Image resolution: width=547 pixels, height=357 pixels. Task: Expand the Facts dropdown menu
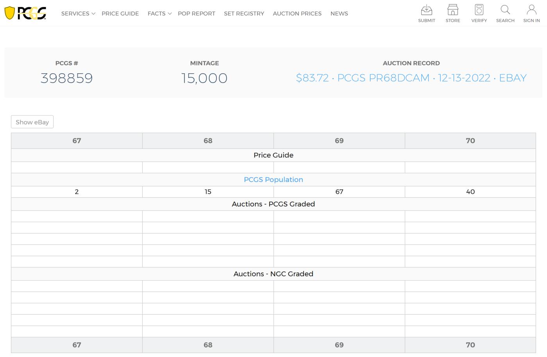click(x=159, y=14)
